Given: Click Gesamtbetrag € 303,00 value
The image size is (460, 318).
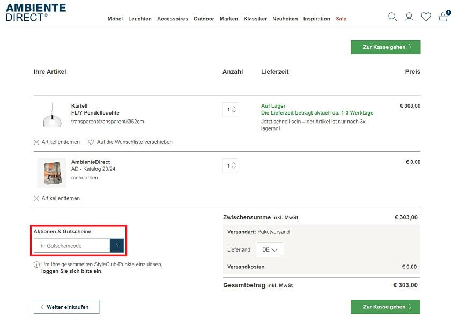Looking at the screenshot, I should tap(405, 285).
